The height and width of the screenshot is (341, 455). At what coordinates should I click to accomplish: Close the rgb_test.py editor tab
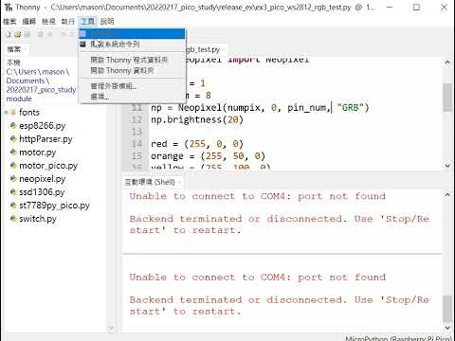[224, 49]
